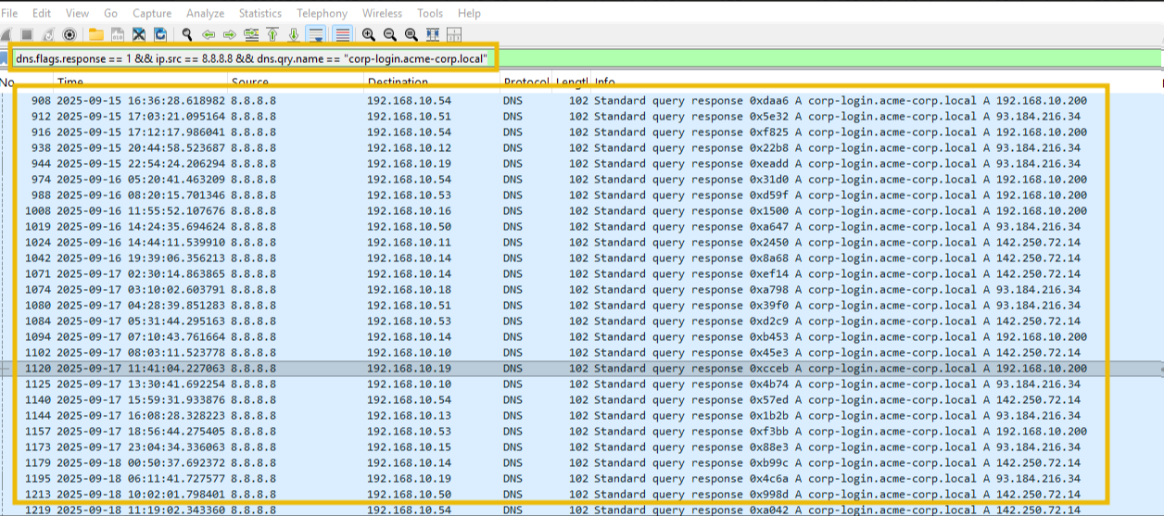This screenshot has width=1164, height=516.
Task: Open the Analyze menu
Action: (x=205, y=13)
